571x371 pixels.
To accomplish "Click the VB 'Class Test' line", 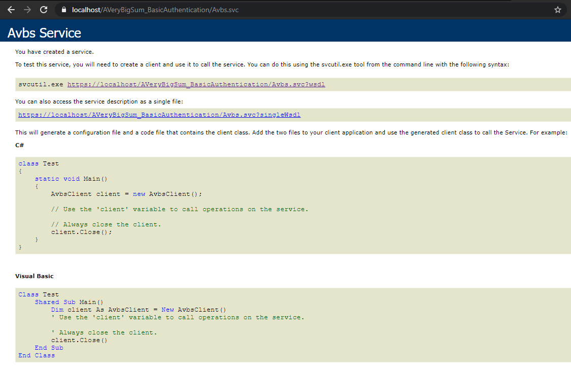I will 39,294.
